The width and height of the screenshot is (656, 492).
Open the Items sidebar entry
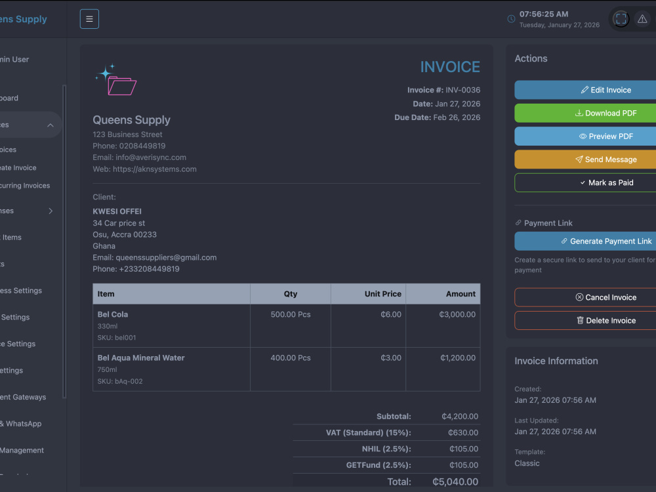pyautogui.click(x=11, y=237)
